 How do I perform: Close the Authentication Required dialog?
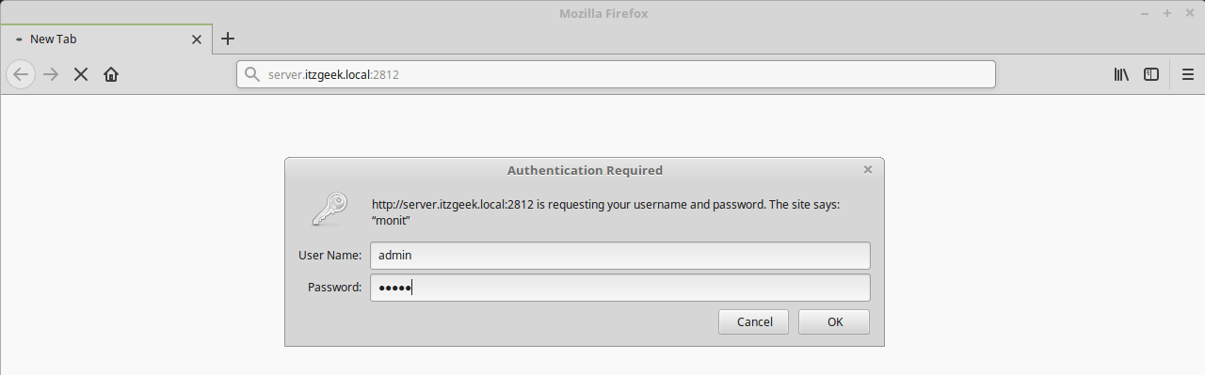(x=867, y=170)
